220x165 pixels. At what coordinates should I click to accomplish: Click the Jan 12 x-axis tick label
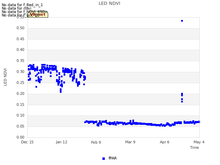(62, 142)
